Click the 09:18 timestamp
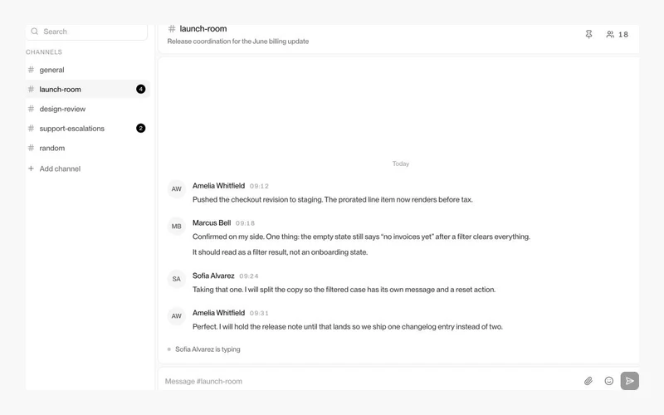Image resolution: width=664 pixels, height=415 pixels. tap(245, 223)
